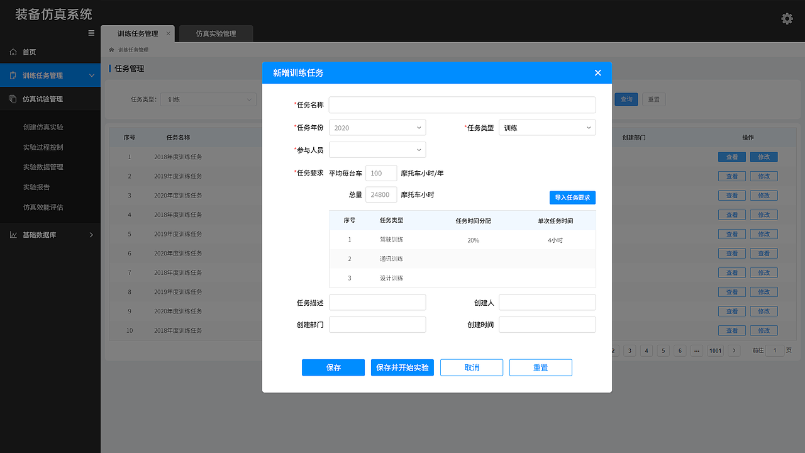Click the sidebar collapse hamburger icon

coord(90,33)
